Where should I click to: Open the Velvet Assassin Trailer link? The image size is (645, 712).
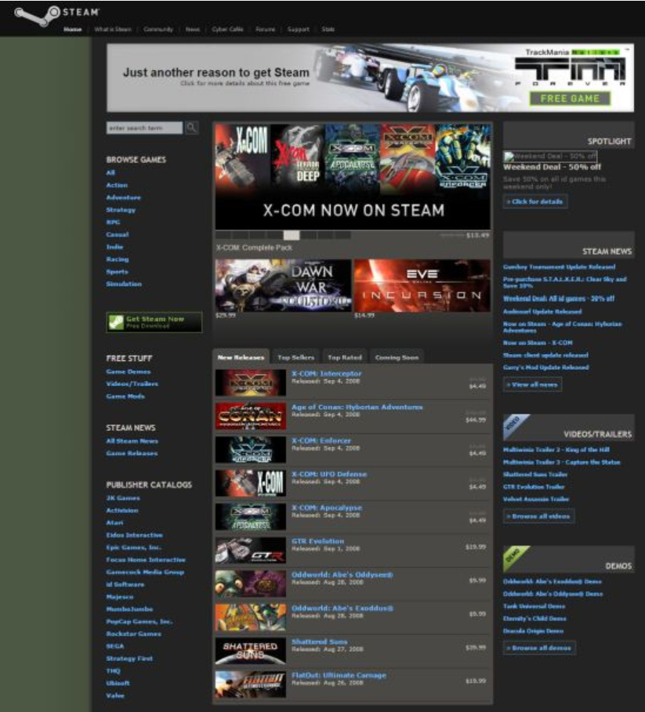[x=536, y=499]
